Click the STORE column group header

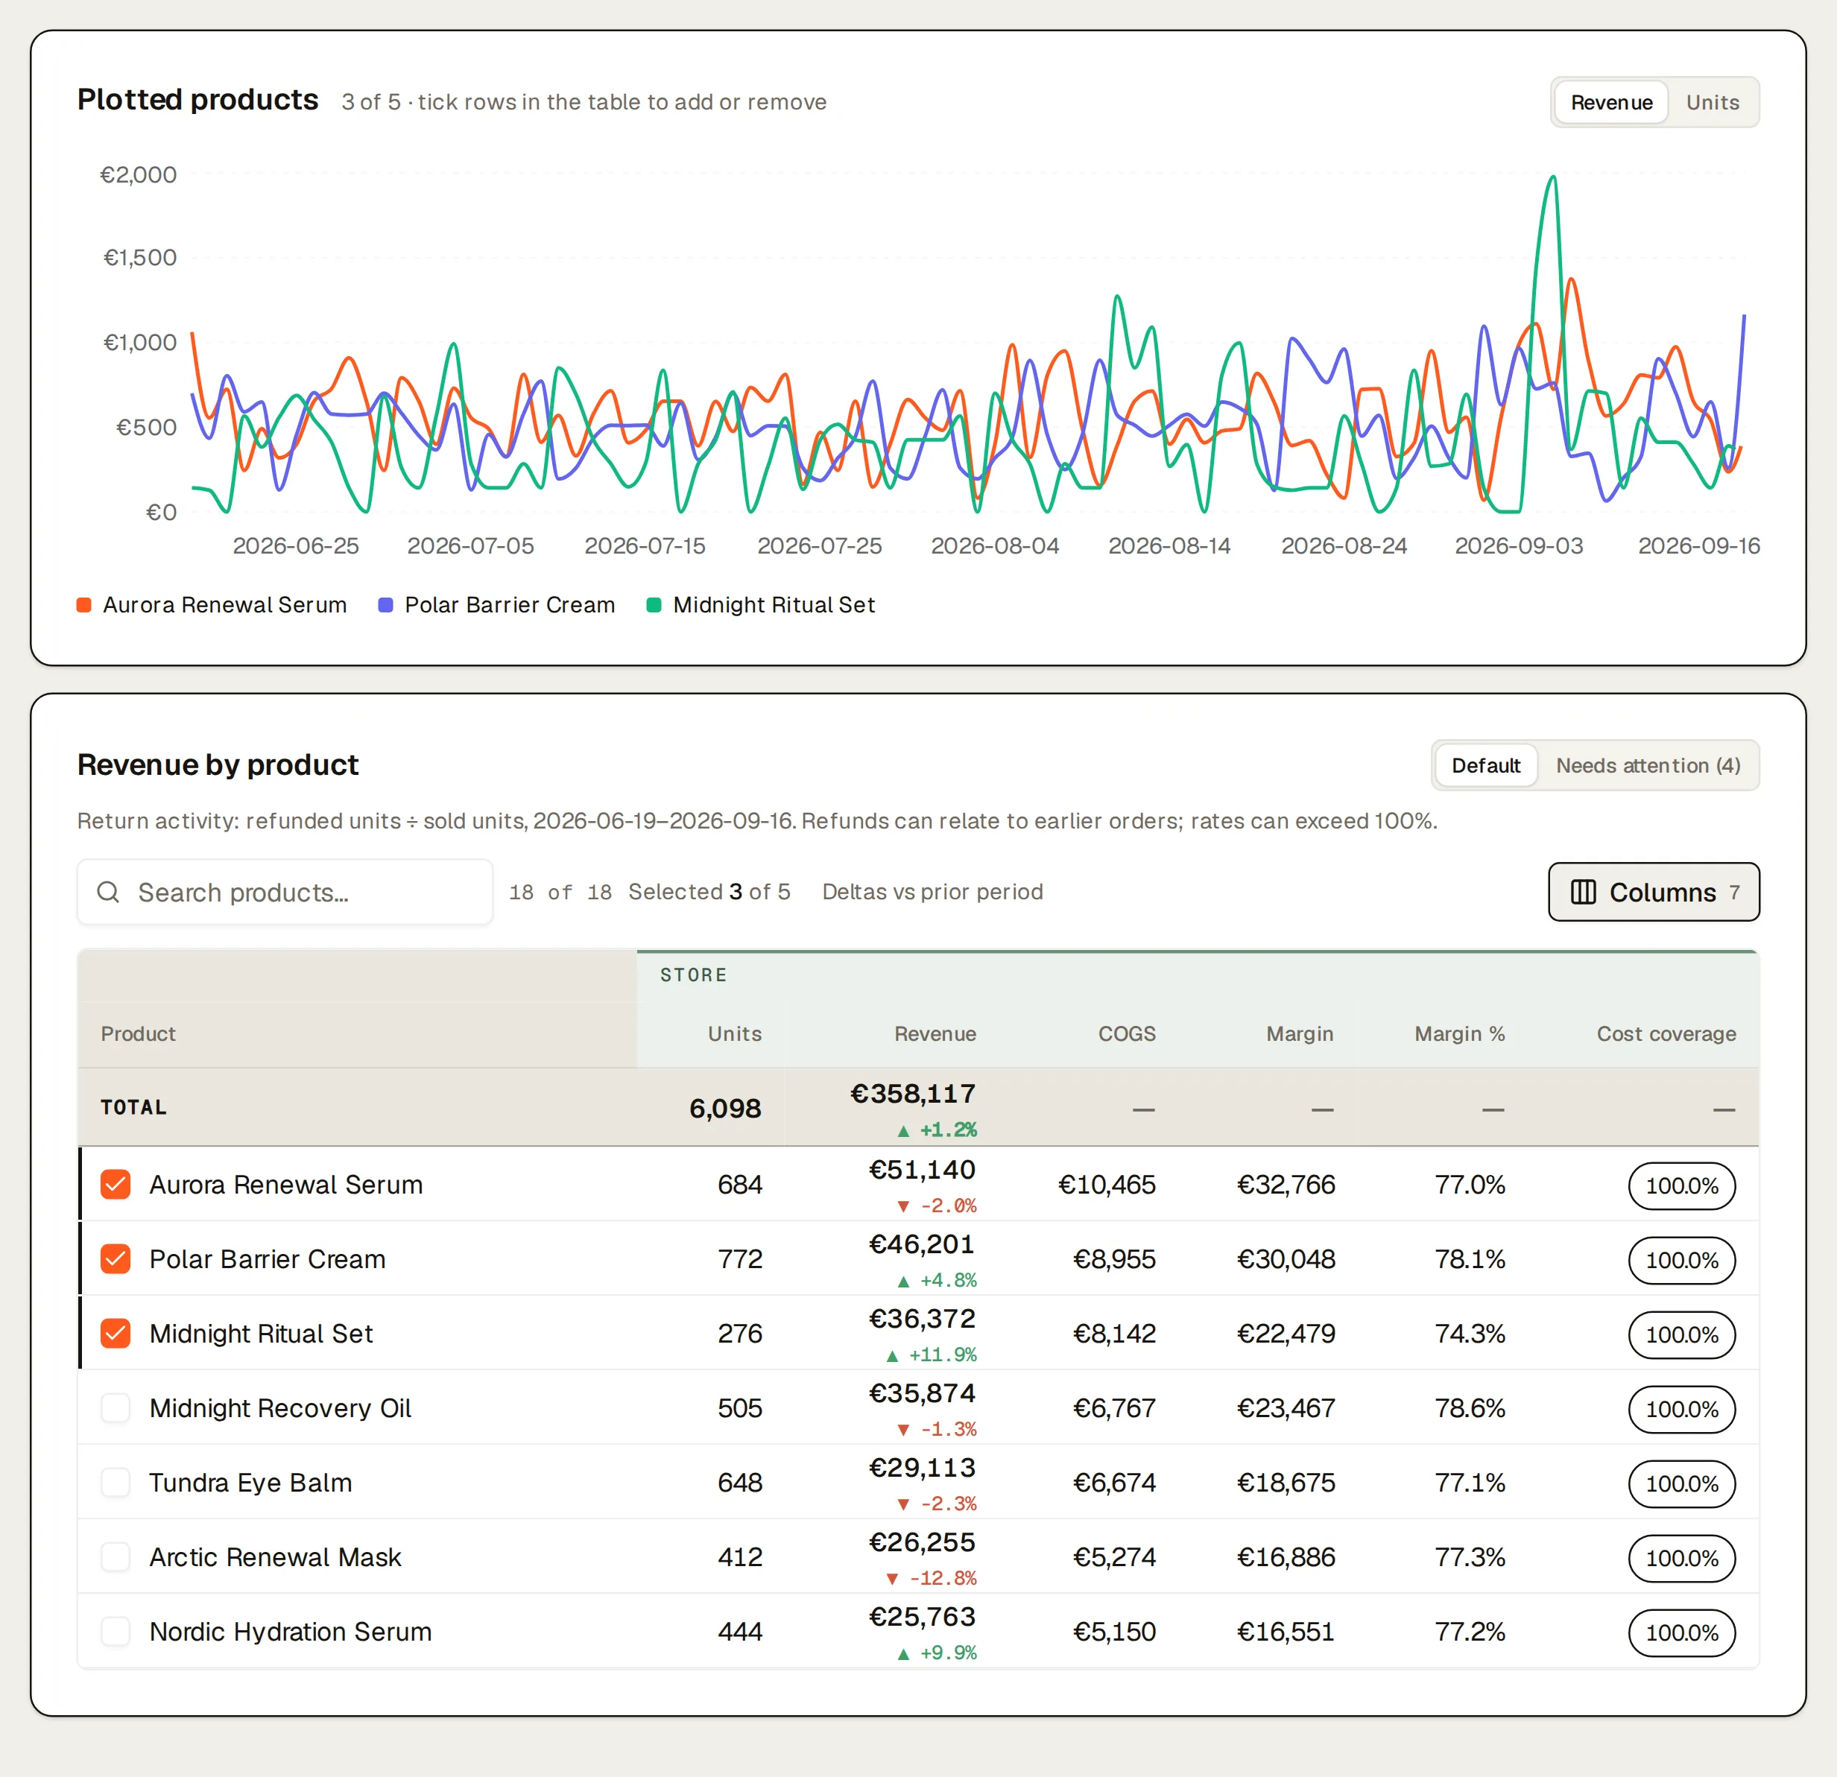[x=694, y=975]
